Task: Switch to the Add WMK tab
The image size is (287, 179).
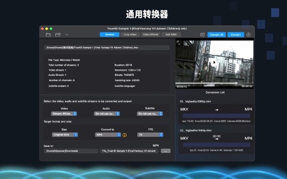Action: coord(171,34)
